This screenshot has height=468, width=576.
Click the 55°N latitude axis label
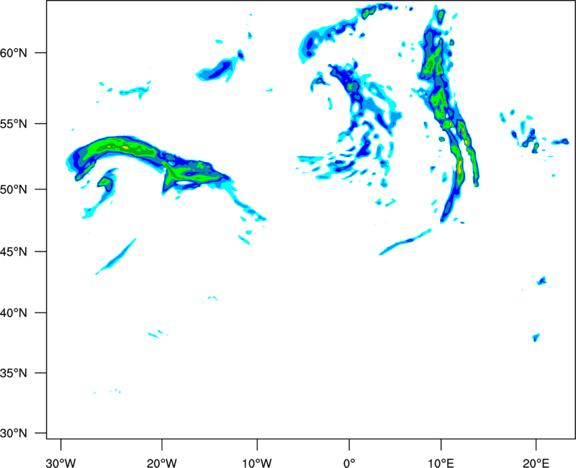(x=14, y=124)
